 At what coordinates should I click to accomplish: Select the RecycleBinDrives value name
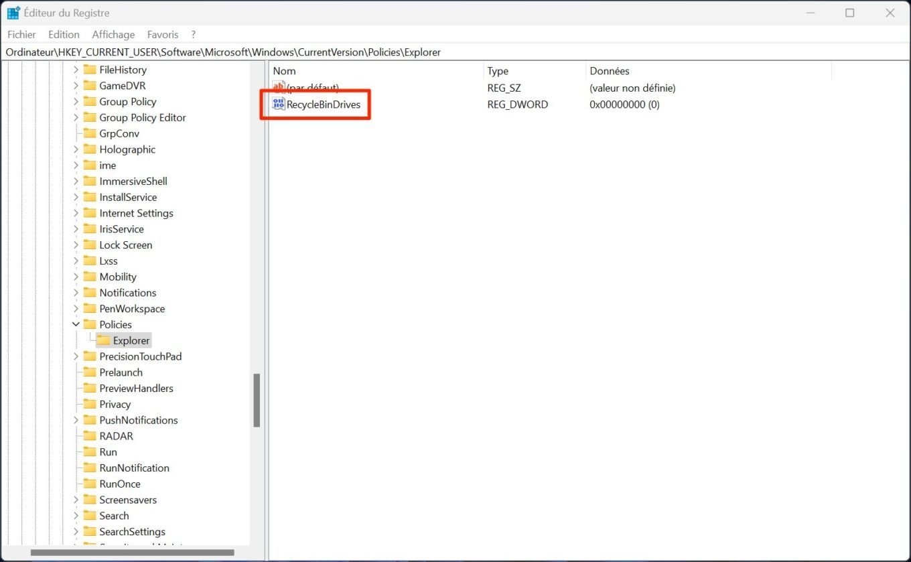pyautogui.click(x=324, y=104)
